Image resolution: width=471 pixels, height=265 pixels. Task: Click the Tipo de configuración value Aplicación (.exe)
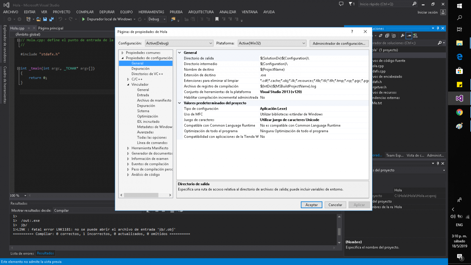coord(273,109)
